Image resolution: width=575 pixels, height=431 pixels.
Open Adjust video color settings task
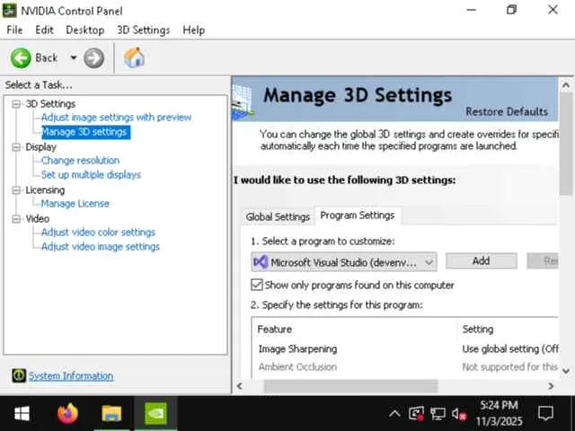tap(98, 233)
